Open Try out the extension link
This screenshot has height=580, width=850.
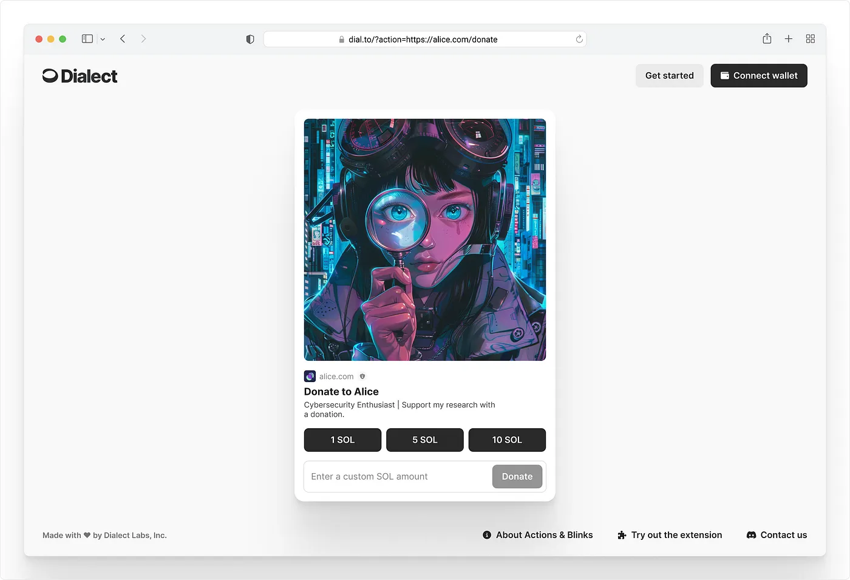click(x=670, y=535)
